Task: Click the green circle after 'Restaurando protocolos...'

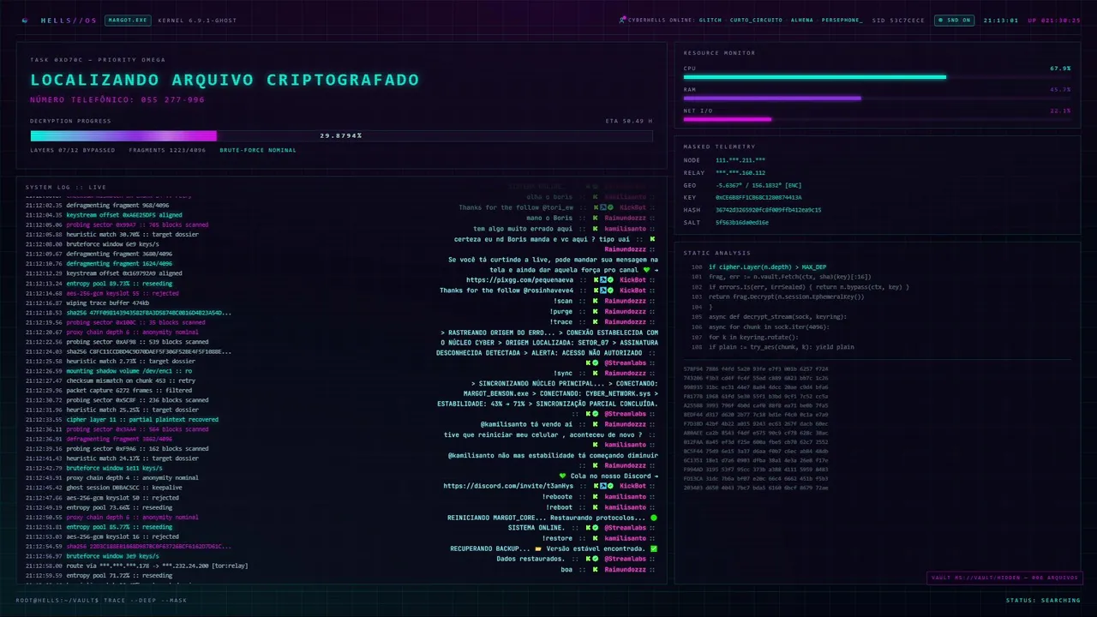Action: pos(654,518)
